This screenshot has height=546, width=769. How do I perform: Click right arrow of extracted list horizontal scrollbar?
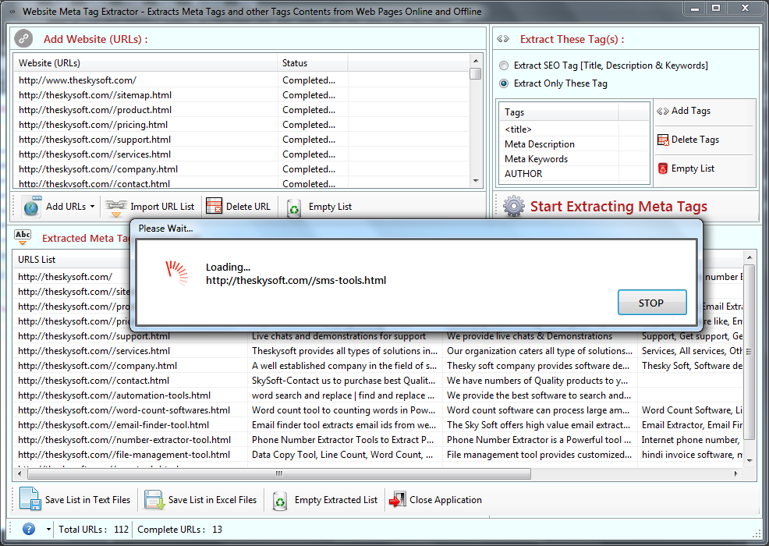(735, 473)
